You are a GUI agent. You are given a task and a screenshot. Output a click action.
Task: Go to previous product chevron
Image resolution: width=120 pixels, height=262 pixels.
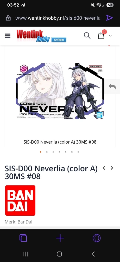[104, 168]
